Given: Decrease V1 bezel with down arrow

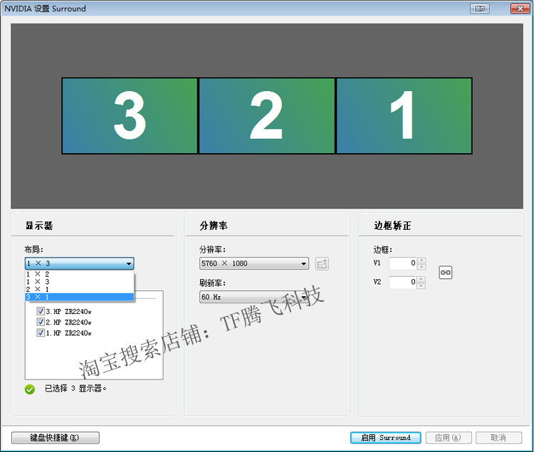Looking at the screenshot, I should point(422,267).
